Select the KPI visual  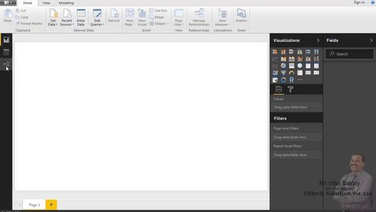(x=316, y=72)
